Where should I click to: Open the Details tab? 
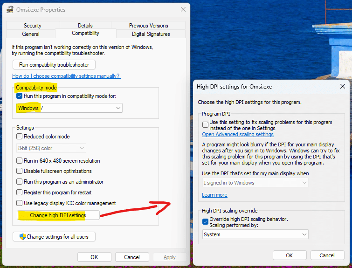[85, 26]
